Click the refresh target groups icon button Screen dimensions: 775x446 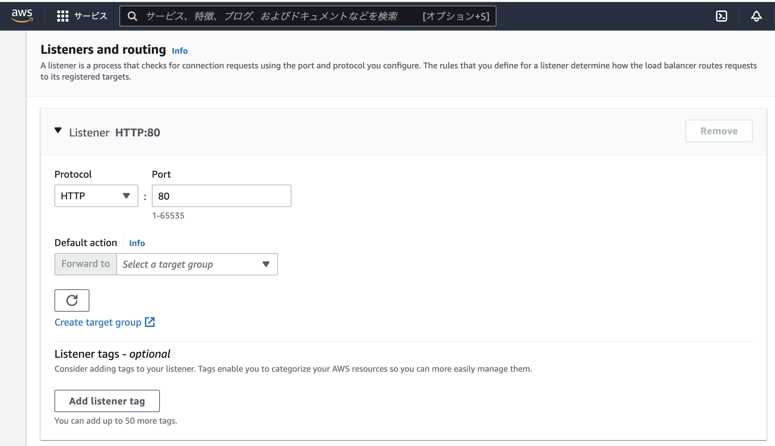(72, 300)
